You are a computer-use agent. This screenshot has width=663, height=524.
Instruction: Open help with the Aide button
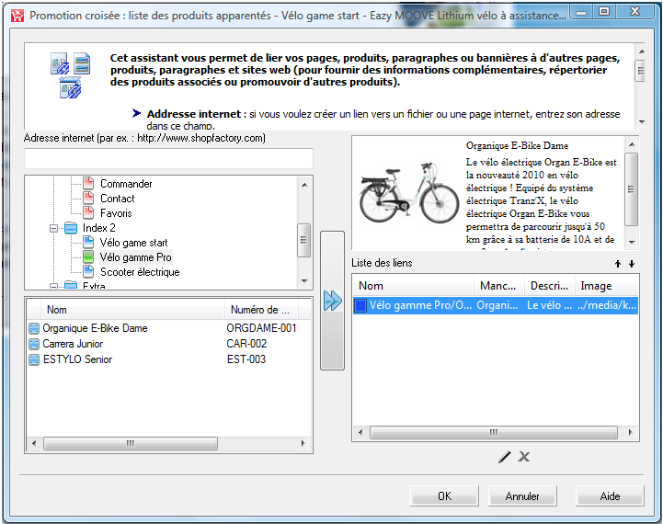coord(610,496)
